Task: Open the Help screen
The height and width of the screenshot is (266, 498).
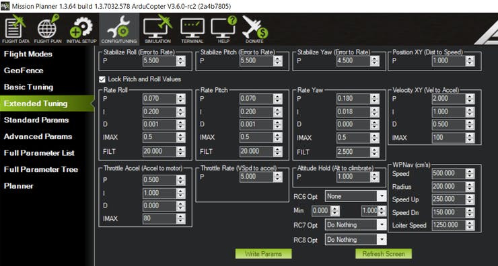Action: [x=224, y=29]
